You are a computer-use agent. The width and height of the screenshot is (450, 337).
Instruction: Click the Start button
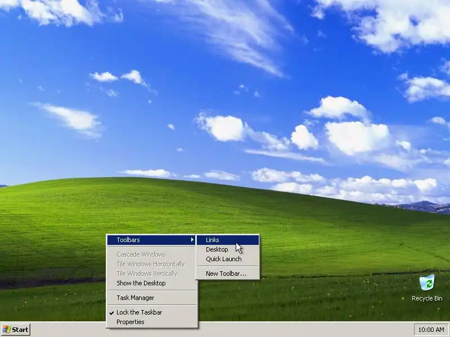(16, 330)
